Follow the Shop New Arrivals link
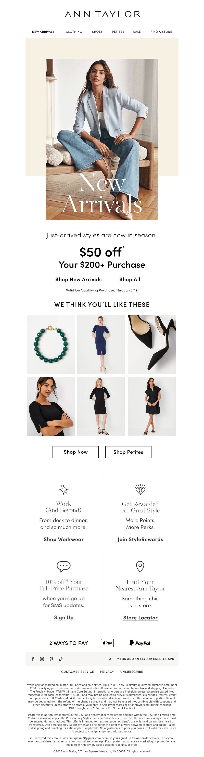The width and height of the screenshot is (204, 757). pos(79,279)
